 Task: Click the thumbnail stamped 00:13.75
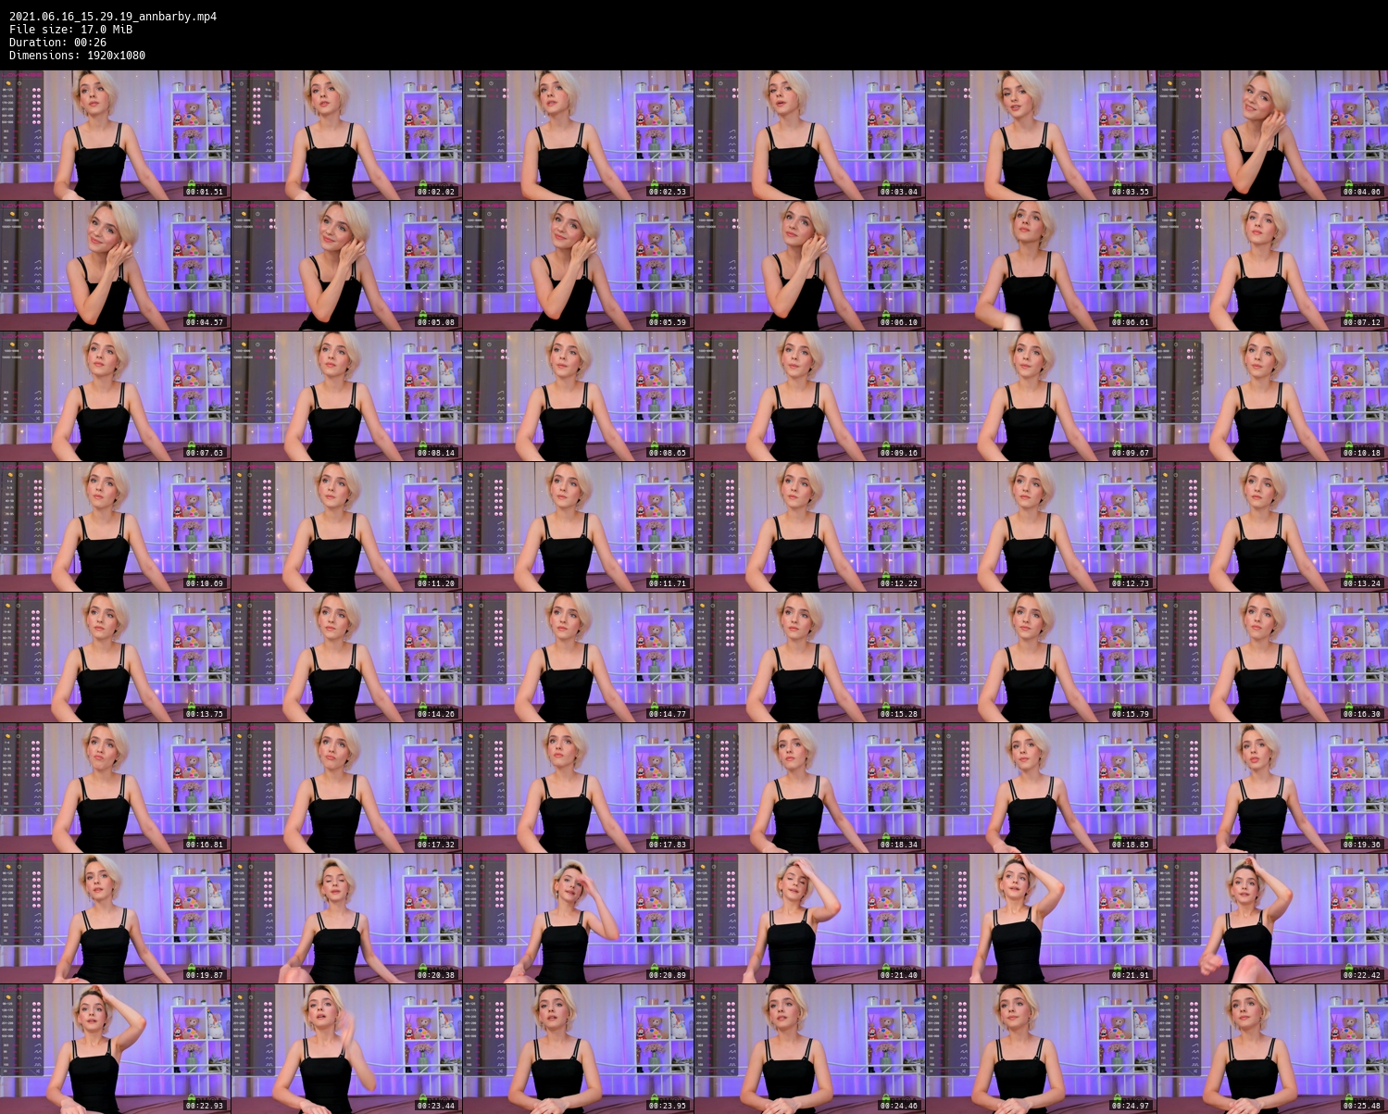tap(115, 657)
